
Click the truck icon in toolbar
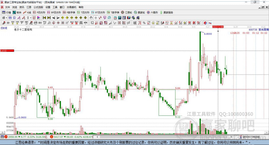[138, 18]
